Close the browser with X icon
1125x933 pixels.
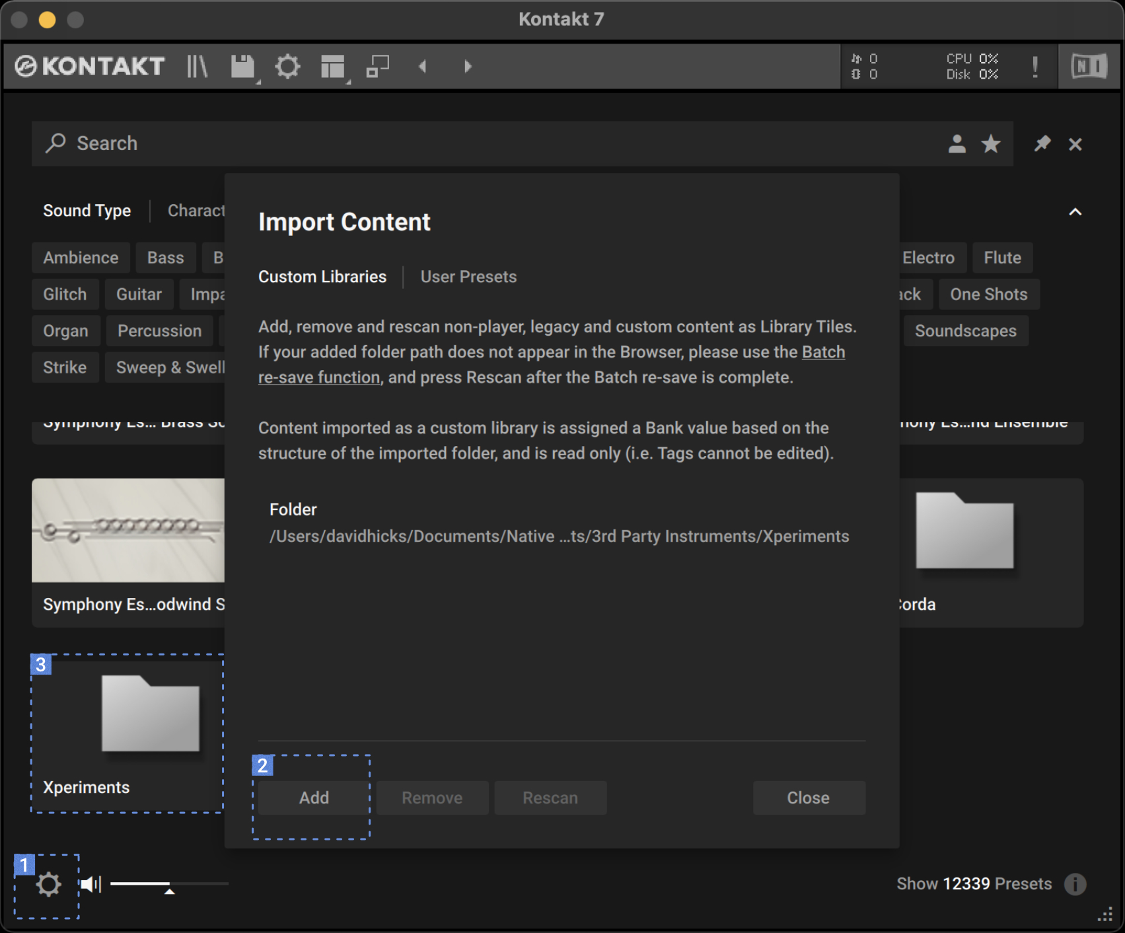(x=1075, y=143)
